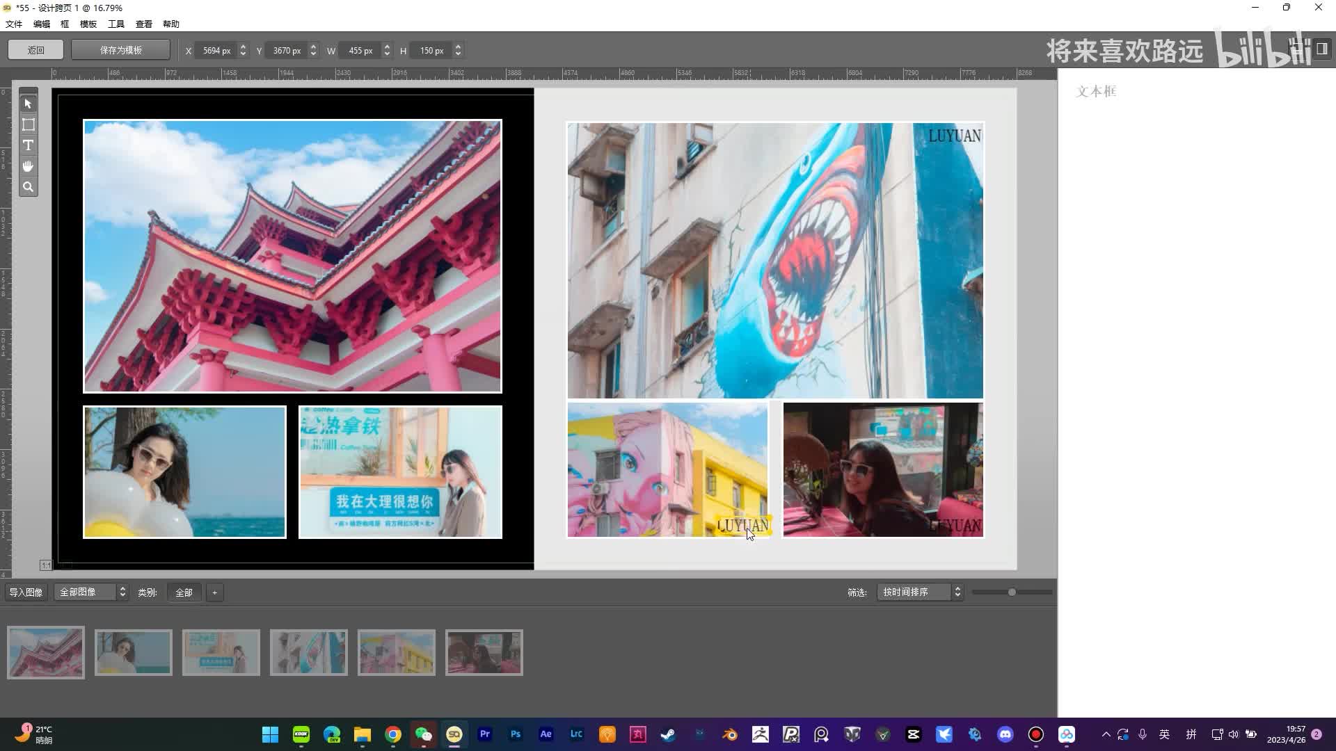Click the 1:1 zoom indicator
Screen dimensions: 1336x751
[x=45, y=565]
